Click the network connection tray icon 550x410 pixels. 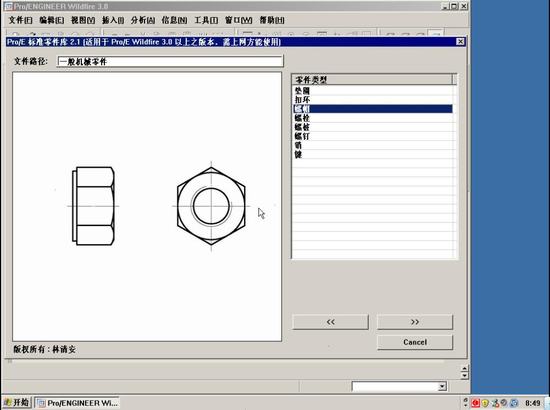coord(495,403)
